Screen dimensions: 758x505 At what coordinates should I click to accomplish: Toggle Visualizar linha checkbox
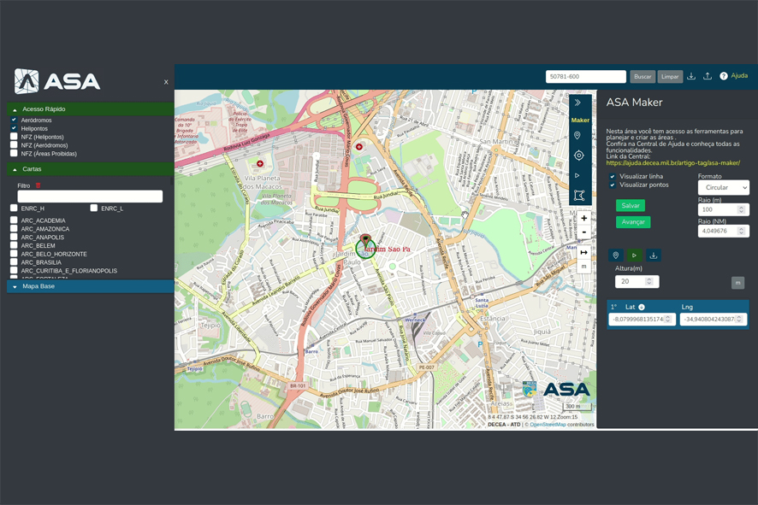coord(612,176)
